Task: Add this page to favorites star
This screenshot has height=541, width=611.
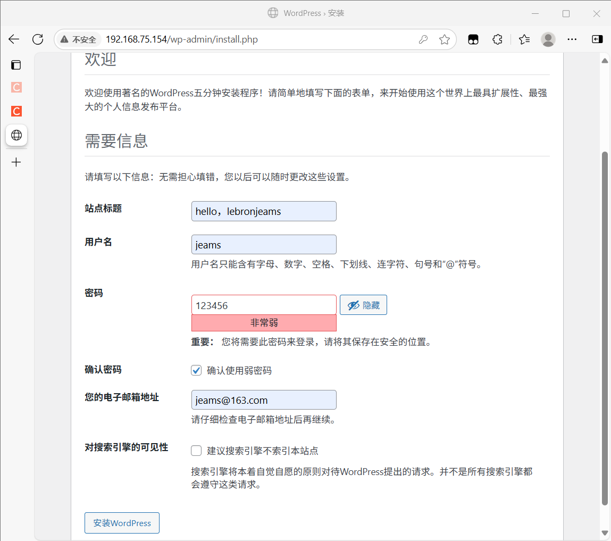Action: (x=444, y=39)
